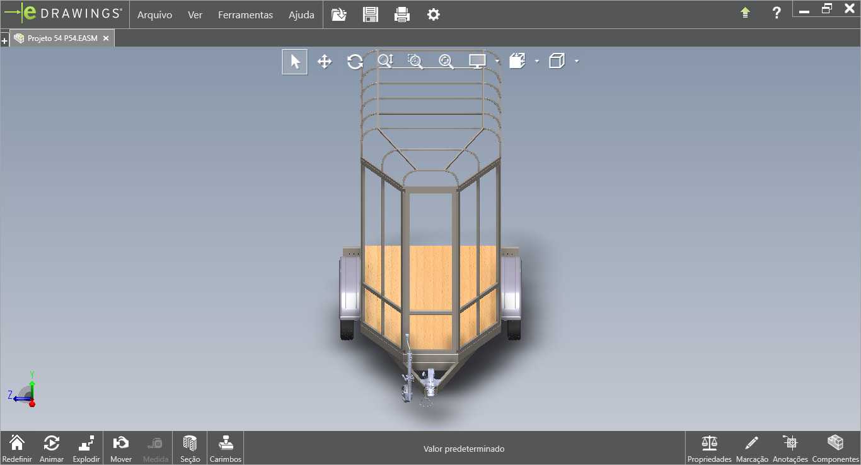Click the view orientation cube icon
This screenshot has height=465, width=861.
pyautogui.click(x=517, y=61)
